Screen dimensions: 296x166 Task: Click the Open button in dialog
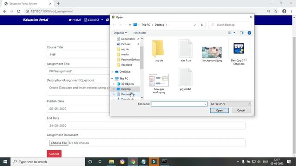pos(219,111)
